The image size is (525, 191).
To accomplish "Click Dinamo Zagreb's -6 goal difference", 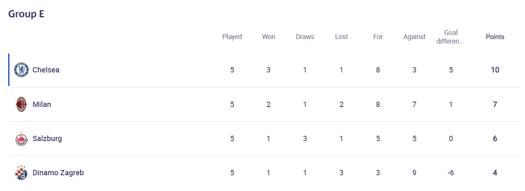I will 451,173.
